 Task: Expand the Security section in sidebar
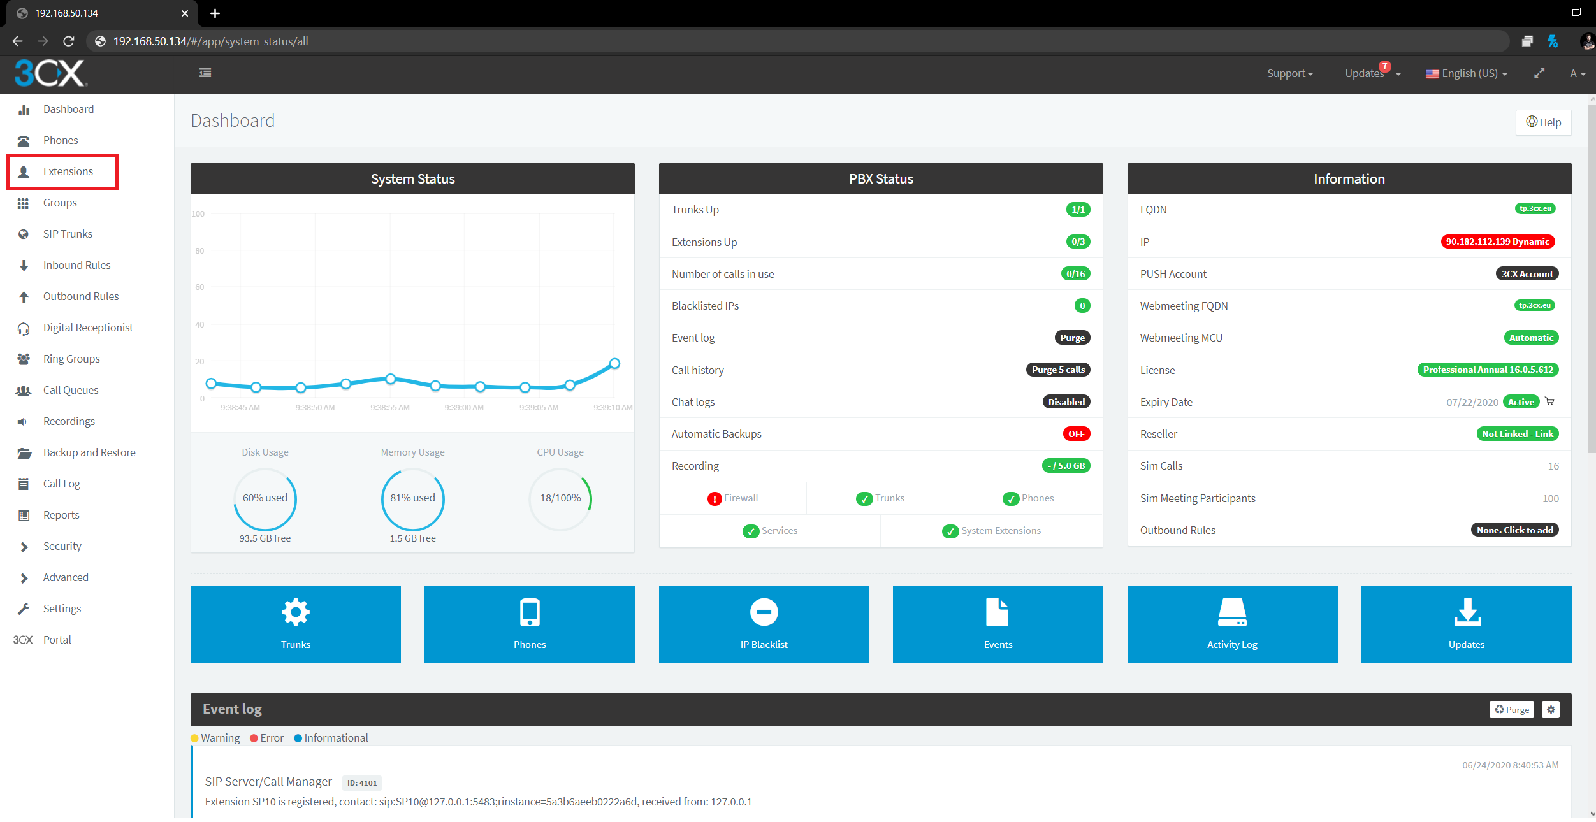click(x=62, y=546)
